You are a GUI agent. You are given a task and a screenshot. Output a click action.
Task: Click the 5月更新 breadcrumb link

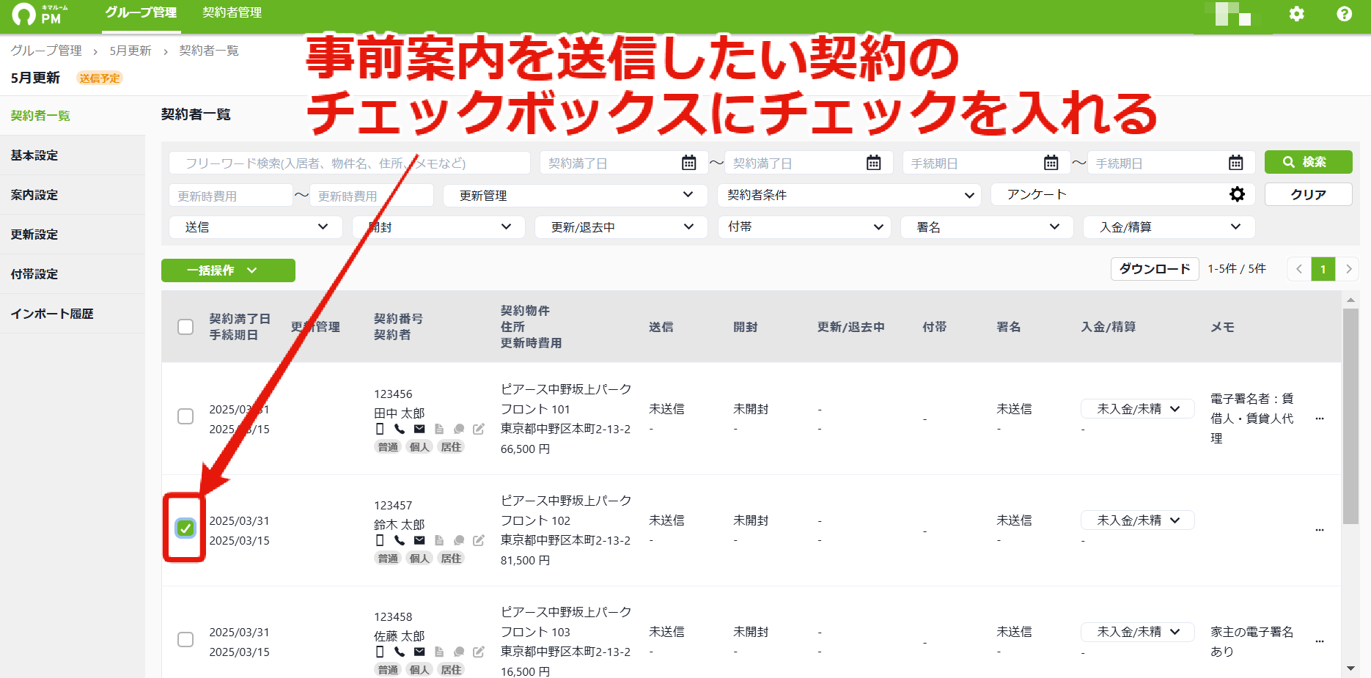(131, 51)
